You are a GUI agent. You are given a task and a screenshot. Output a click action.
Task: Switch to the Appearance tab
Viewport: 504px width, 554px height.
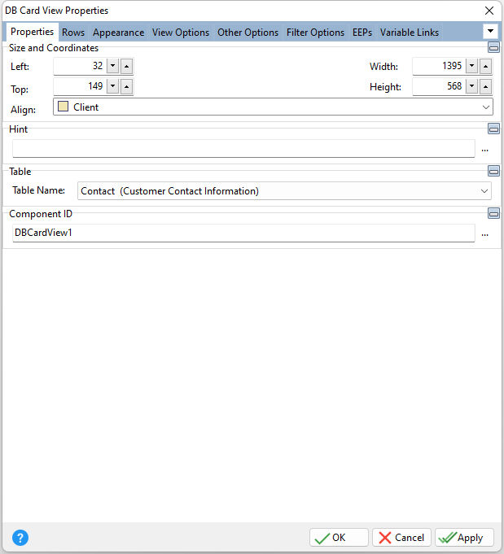119,33
